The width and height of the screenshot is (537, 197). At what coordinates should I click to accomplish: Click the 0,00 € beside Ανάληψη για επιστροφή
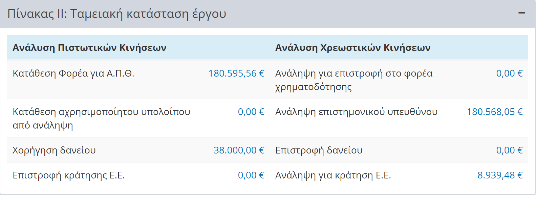pyautogui.click(x=510, y=74)
